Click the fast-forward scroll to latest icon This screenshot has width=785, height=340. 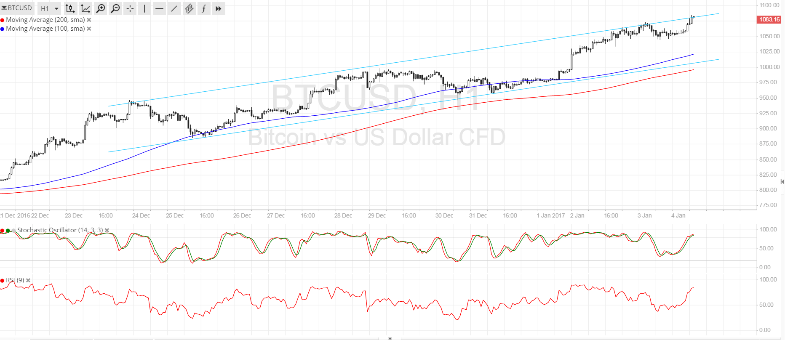(218, 8)
